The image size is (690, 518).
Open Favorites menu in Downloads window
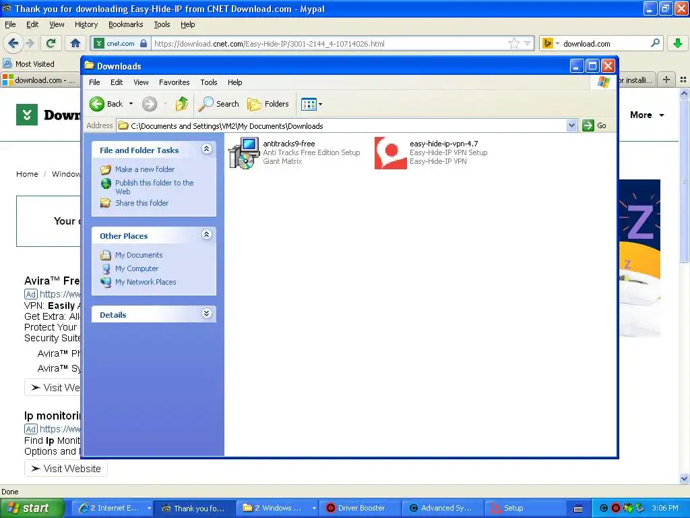click(175, 82)
